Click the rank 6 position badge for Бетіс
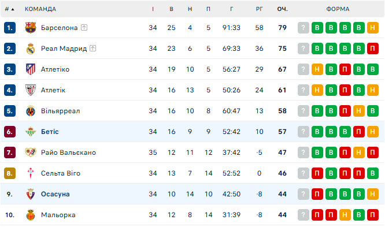 point(10,132)
